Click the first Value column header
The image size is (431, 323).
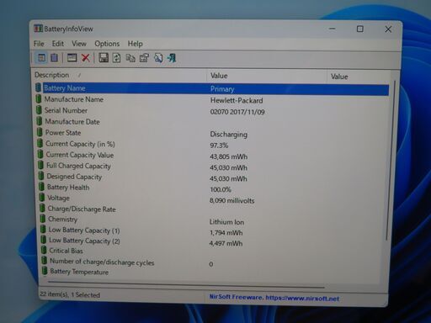(x=267, y=76)
